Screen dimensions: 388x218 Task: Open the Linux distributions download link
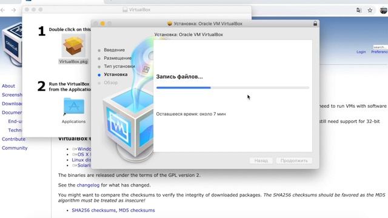point(81,160)
